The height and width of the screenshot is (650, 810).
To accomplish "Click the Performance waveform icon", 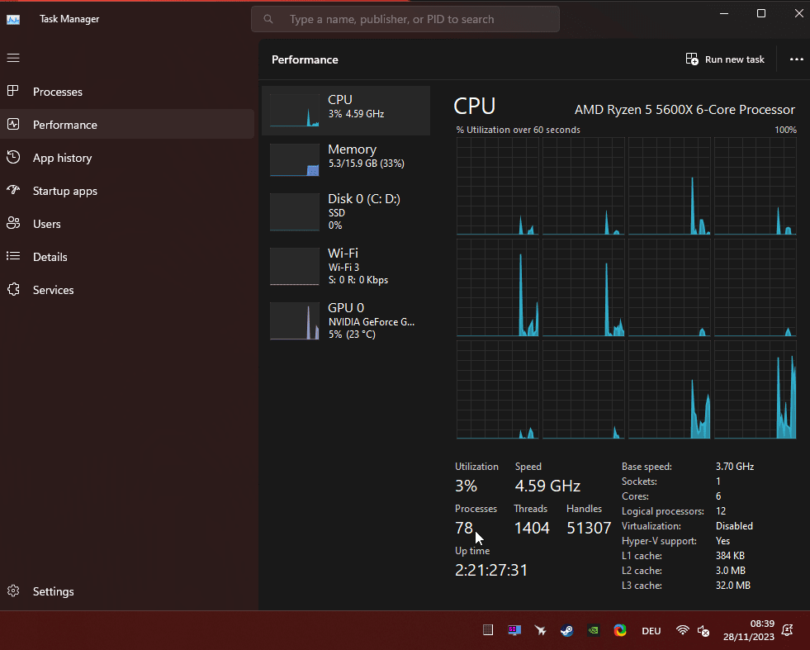I will [13, 125].
